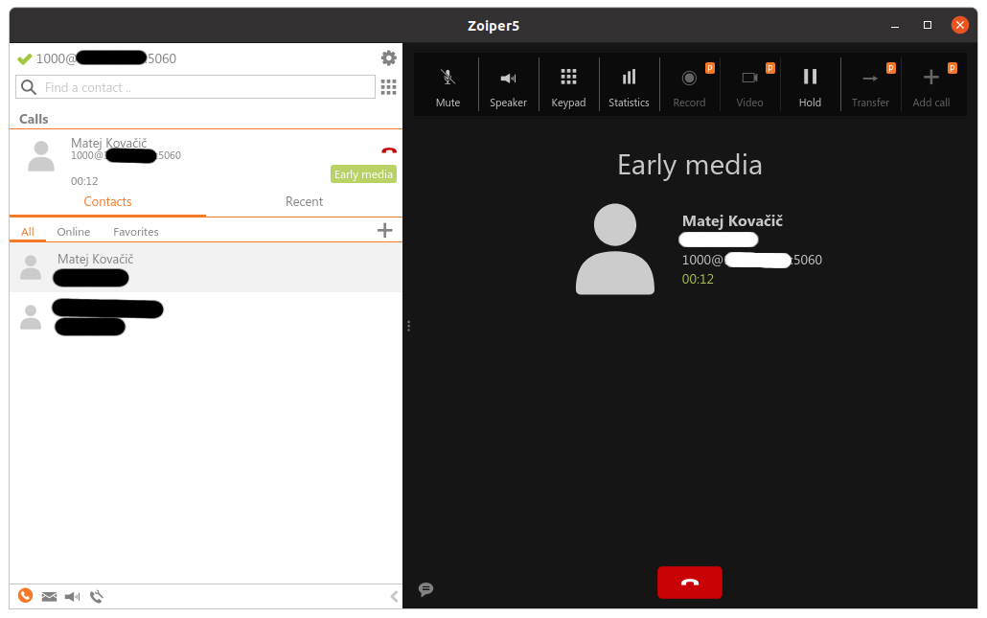This screenshot has height=618, width=987.
Task: Collapse the Calls section header
Action: (x=32, y=119)
